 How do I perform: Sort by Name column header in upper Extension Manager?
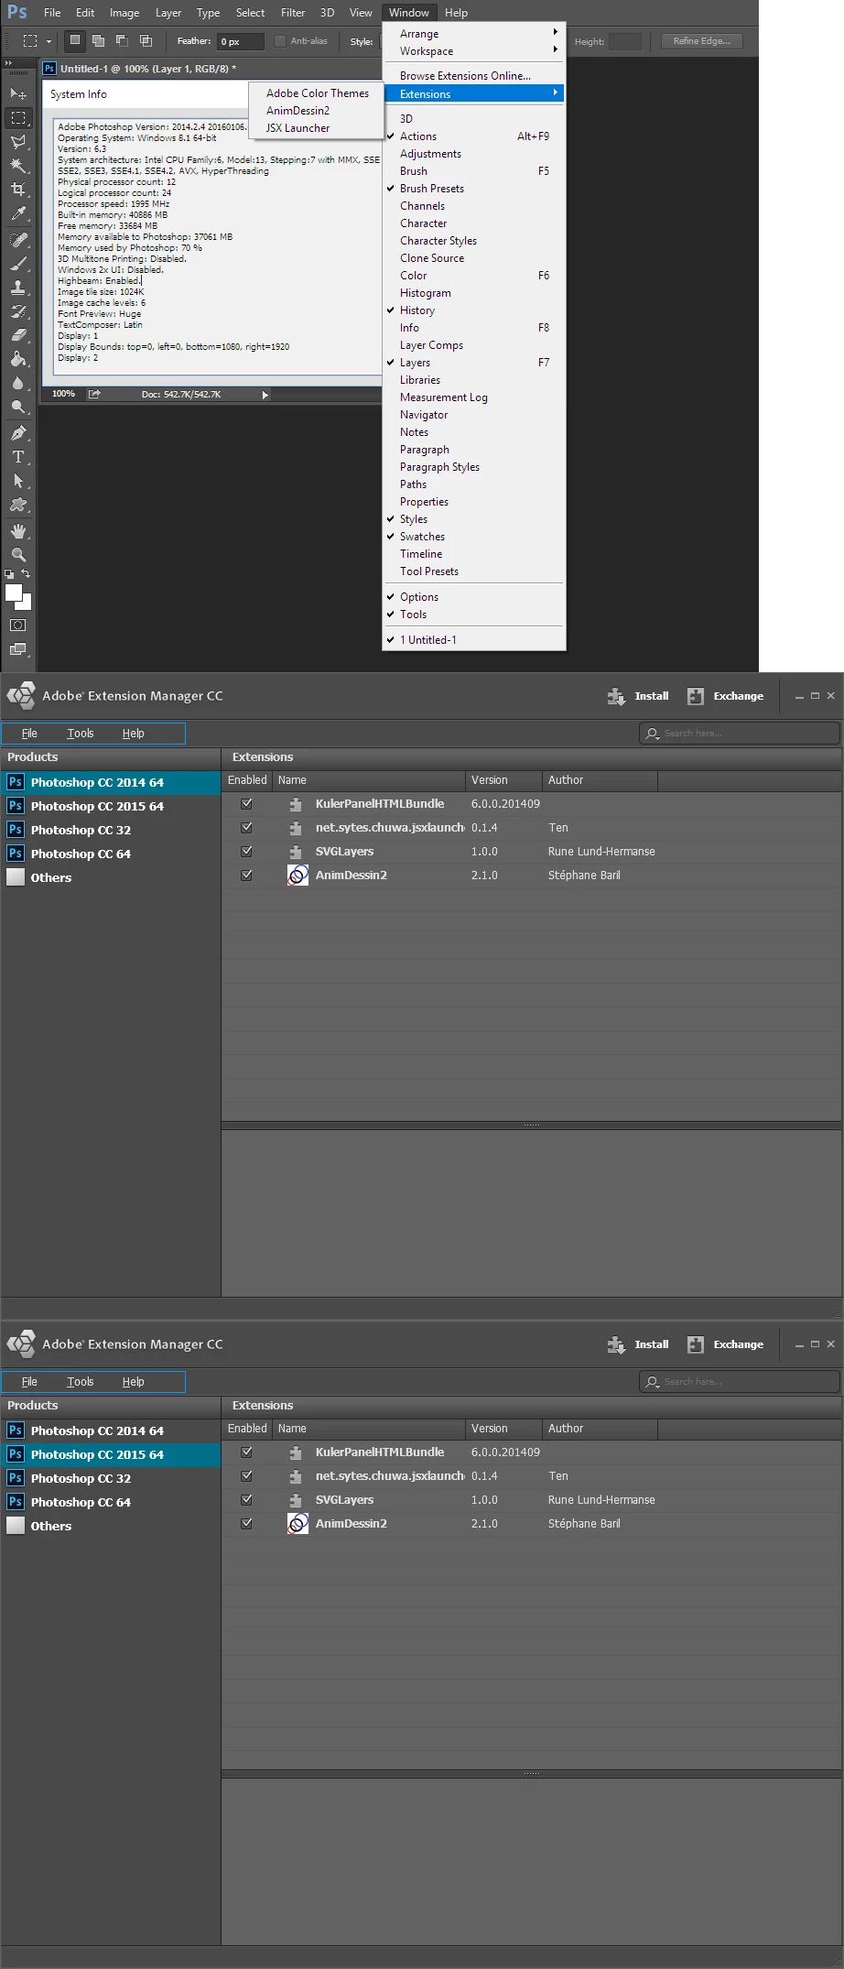pyautogui.click(x=369, y=780)
